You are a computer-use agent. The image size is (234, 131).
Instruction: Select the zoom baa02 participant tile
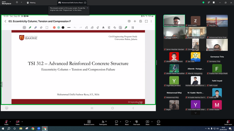coord(196,21)
